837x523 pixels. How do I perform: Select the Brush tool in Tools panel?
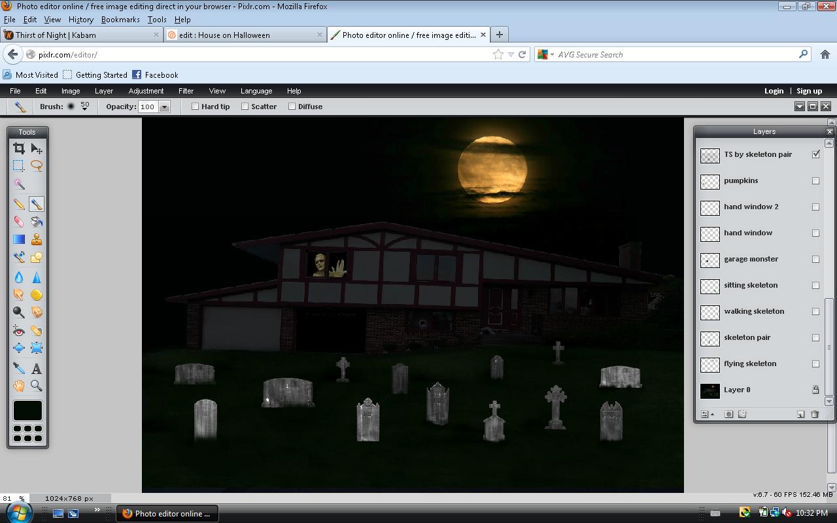pos(37,205)
